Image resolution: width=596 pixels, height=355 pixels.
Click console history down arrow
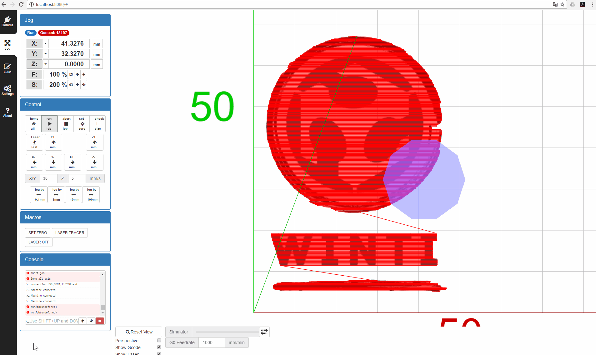[91, 321]
